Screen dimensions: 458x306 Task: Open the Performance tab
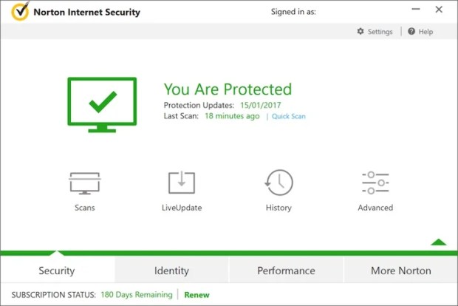pyautogui.click(x=286, y=271)
